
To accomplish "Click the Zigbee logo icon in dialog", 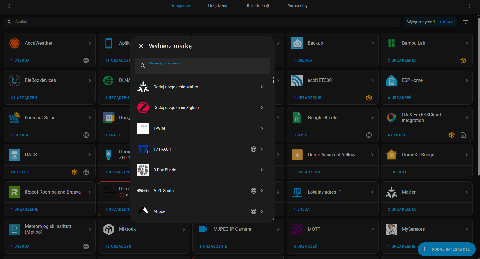I will pos(143,108).
